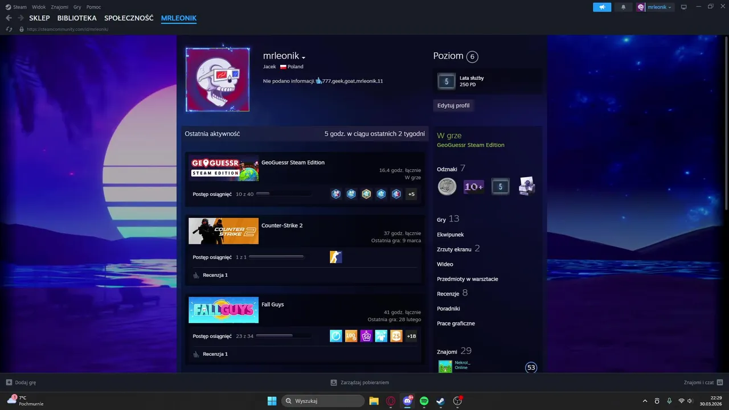The height and width of the screenshot is (410, 729).
Task: Open Zrzuty ekranu 2 link
Action: coord(458,249)
